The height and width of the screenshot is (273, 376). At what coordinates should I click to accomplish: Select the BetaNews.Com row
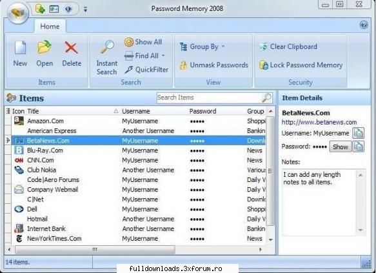click(x=139, y=141)
